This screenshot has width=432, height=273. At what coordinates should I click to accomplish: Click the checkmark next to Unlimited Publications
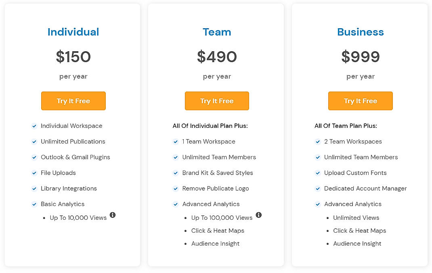[x=34, y=142]
